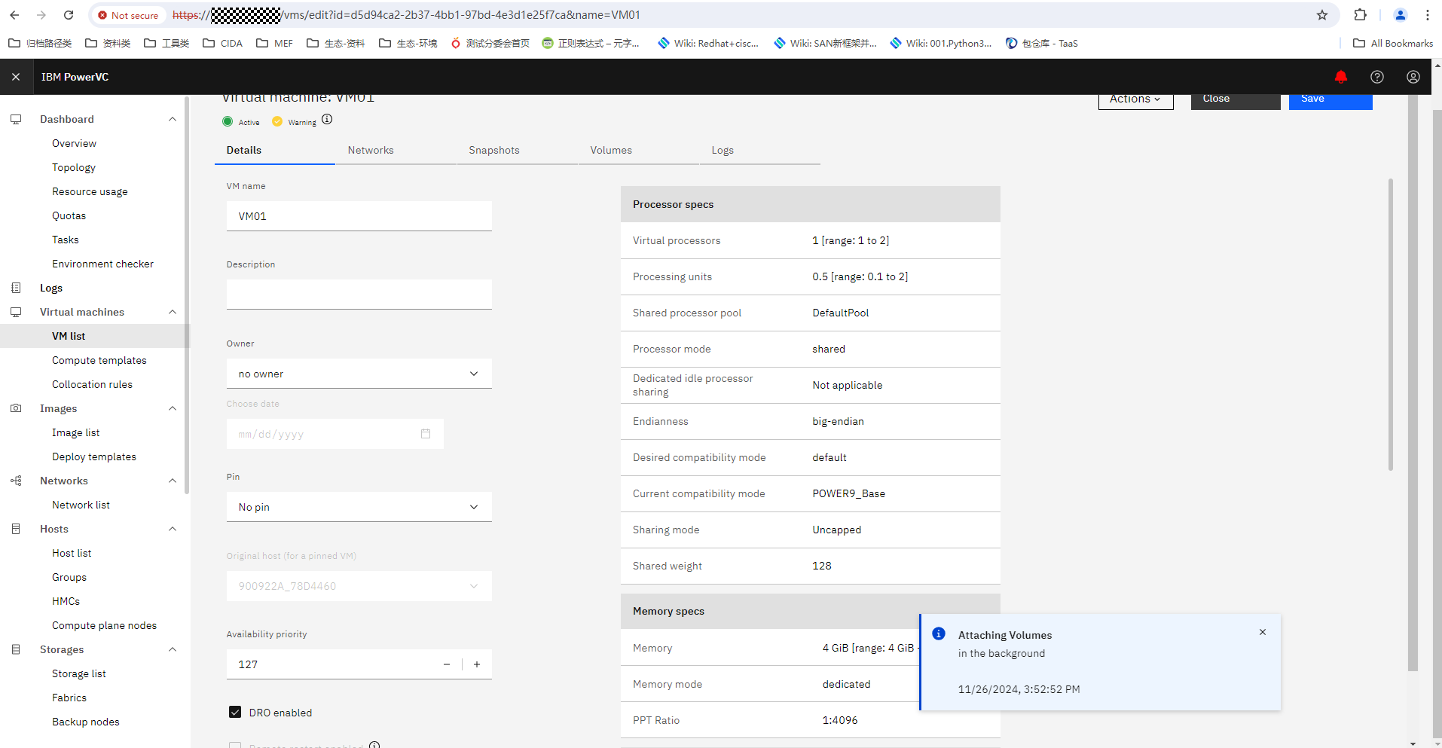Open Collocation rules page
Image resolution: width=1442 pixels, height=748 pixels.
(92, 384)
